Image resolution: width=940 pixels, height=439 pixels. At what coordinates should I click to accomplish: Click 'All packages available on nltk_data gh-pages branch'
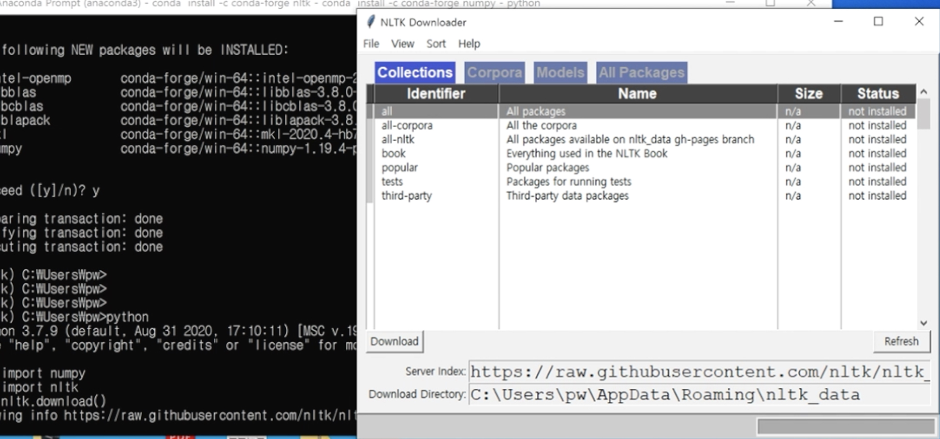(630, 139)
